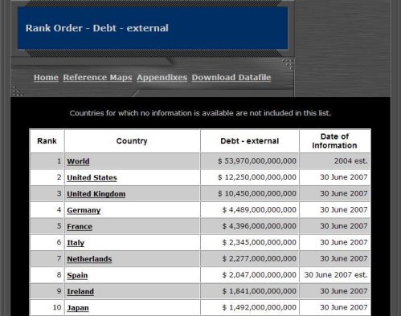The height and width of the screenshot is (316, 401).
Task: Click the Rank column header
Action: coord(47,141)
